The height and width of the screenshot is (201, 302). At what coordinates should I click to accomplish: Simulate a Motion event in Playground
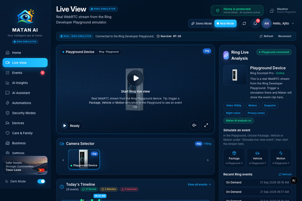[281, 158]
